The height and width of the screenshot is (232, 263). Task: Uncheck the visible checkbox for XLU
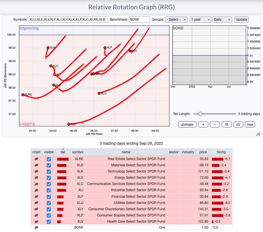click(49, 203)
